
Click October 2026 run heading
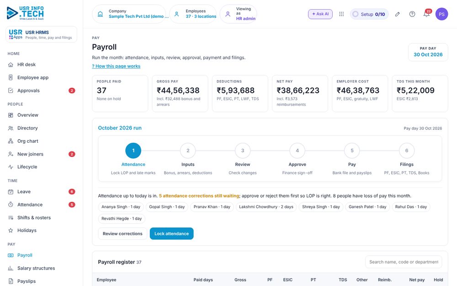(120, 128)
